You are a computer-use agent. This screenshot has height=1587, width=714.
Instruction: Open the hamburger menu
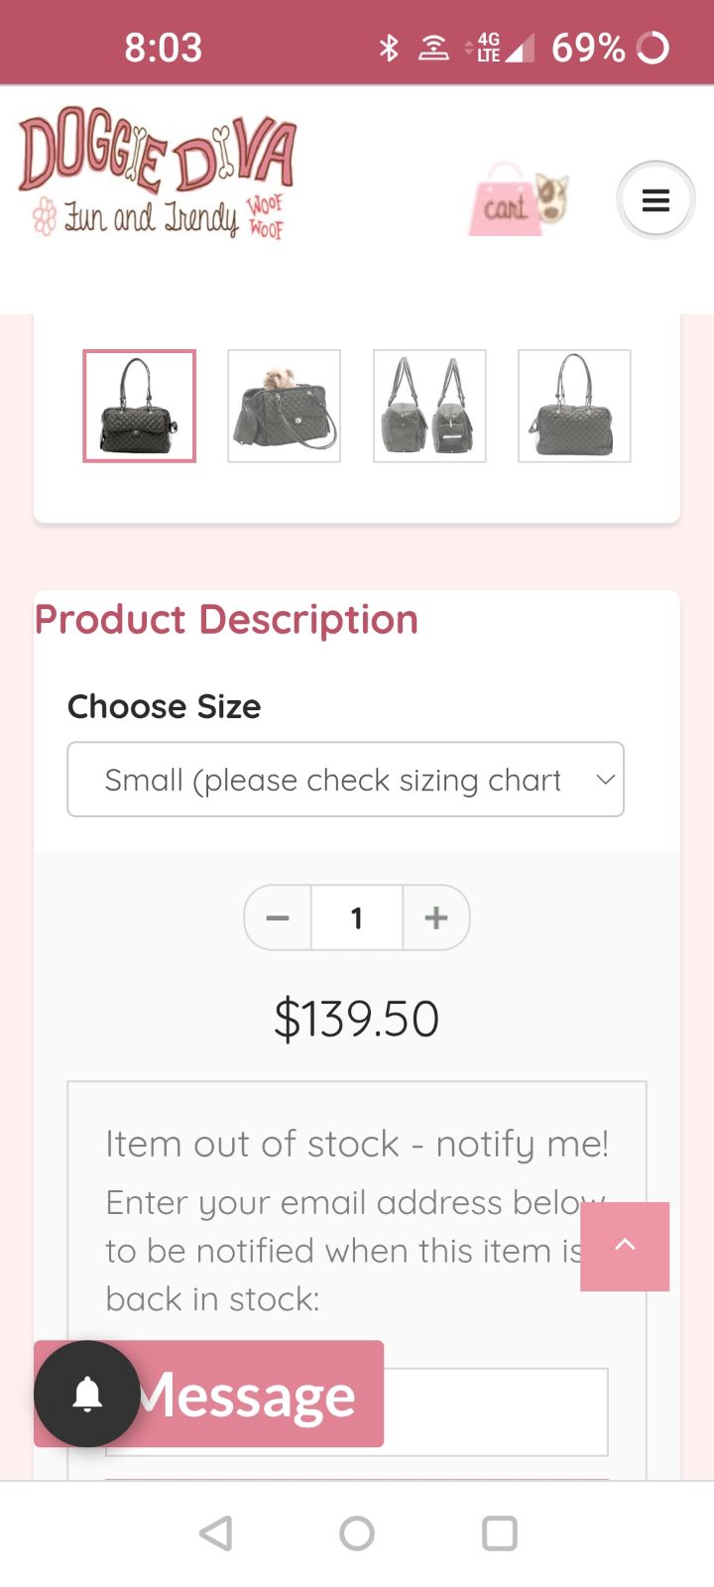pyautogui.click(x=655, y=200)
